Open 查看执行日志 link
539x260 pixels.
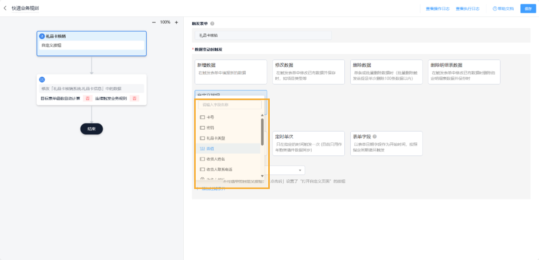467,8
